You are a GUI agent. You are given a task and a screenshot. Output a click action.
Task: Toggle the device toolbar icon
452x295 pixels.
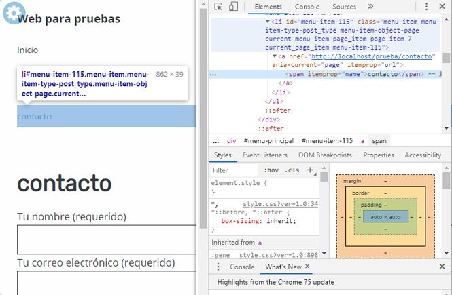click(x=233, y=7)
